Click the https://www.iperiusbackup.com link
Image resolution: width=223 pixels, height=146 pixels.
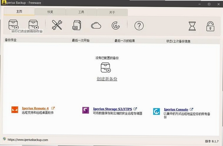coord(28,140)
